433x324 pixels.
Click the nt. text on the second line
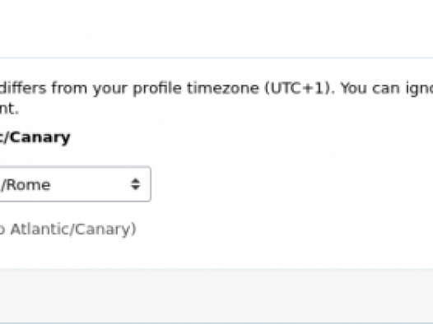pos(9,109)
